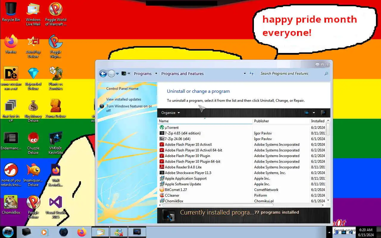381x238 pixels.
Task: Select Adobe Flash Player 10 ActiveX 64-bit
Action: point(242,150)
